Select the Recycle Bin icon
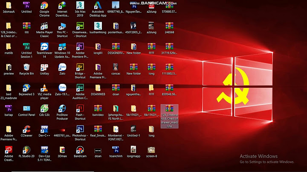The image size is (307, 172). (x=26, y=67)
